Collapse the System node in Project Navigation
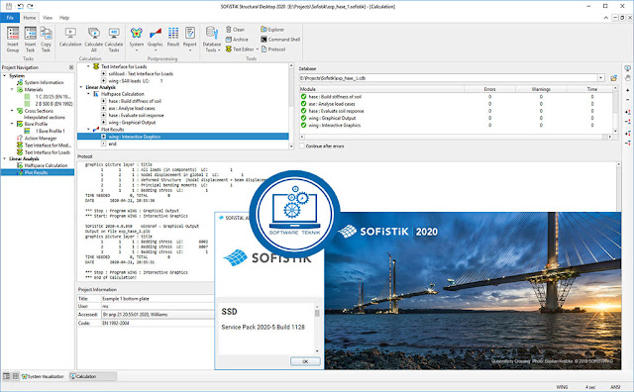Screen dimensions: 634x392 (x=4, y=75)
